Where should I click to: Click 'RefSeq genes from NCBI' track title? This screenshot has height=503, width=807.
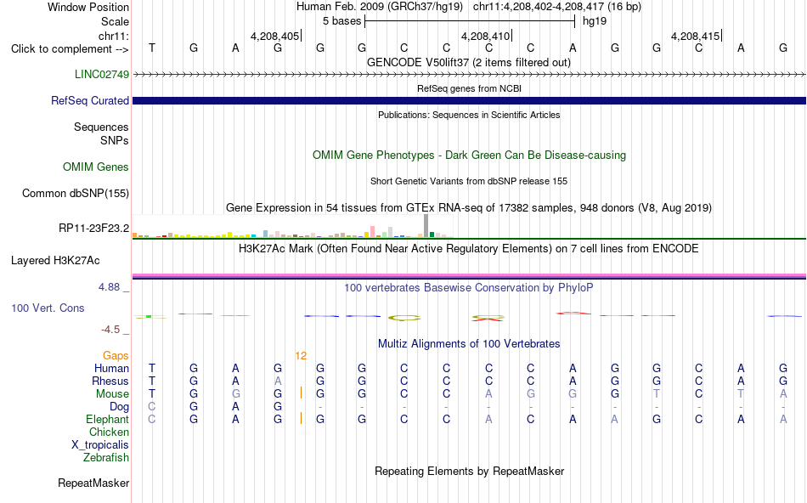[x=469, y=88]
